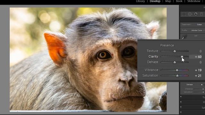This screenshot has width=205, height=115.
Task: Click the small Vibrance slider in the right panel
Action: pos(199,89)
